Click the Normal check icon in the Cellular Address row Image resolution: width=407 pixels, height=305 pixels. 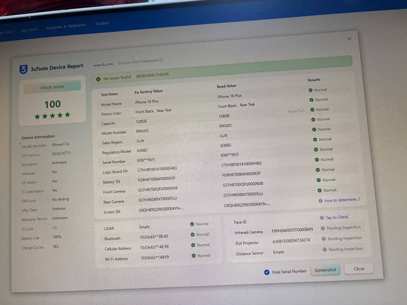(193, 245)
